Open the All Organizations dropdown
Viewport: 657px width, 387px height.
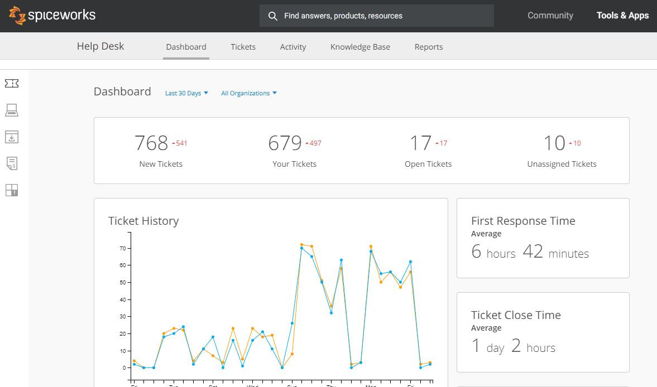pyautogui.click(x=249, y=93)
